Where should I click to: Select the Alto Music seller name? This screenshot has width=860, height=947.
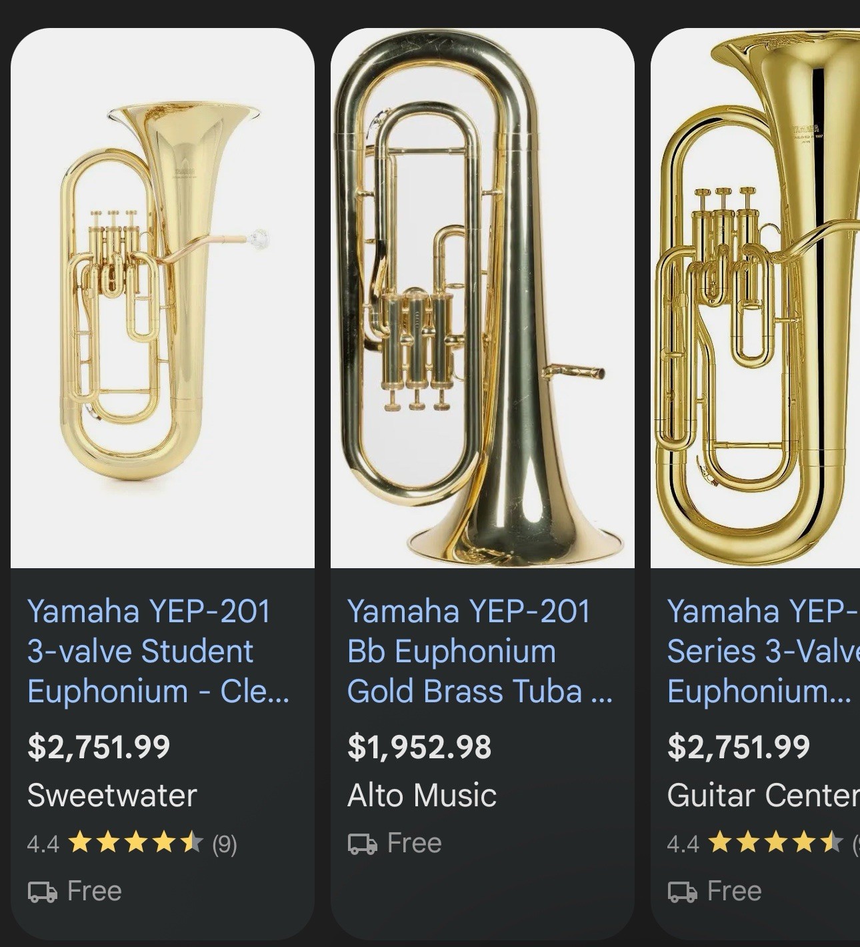422,795
